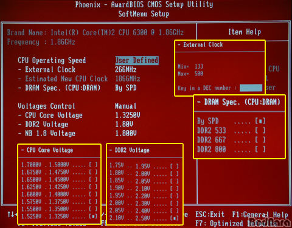Viewport: 292px width, 228px height.
Task: Pick the 1.90V .. 2.10V DDR2 option
Action: (144, 188)
